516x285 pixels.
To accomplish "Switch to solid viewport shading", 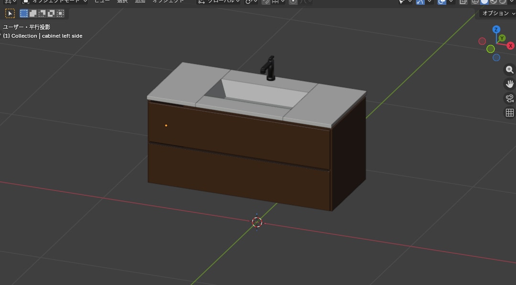I will pos(484,1).
